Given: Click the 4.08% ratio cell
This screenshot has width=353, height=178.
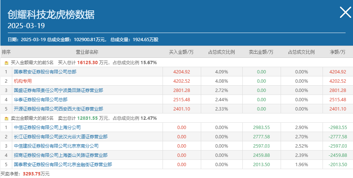Looking at the screenshot, I should (x=222, y=81).
